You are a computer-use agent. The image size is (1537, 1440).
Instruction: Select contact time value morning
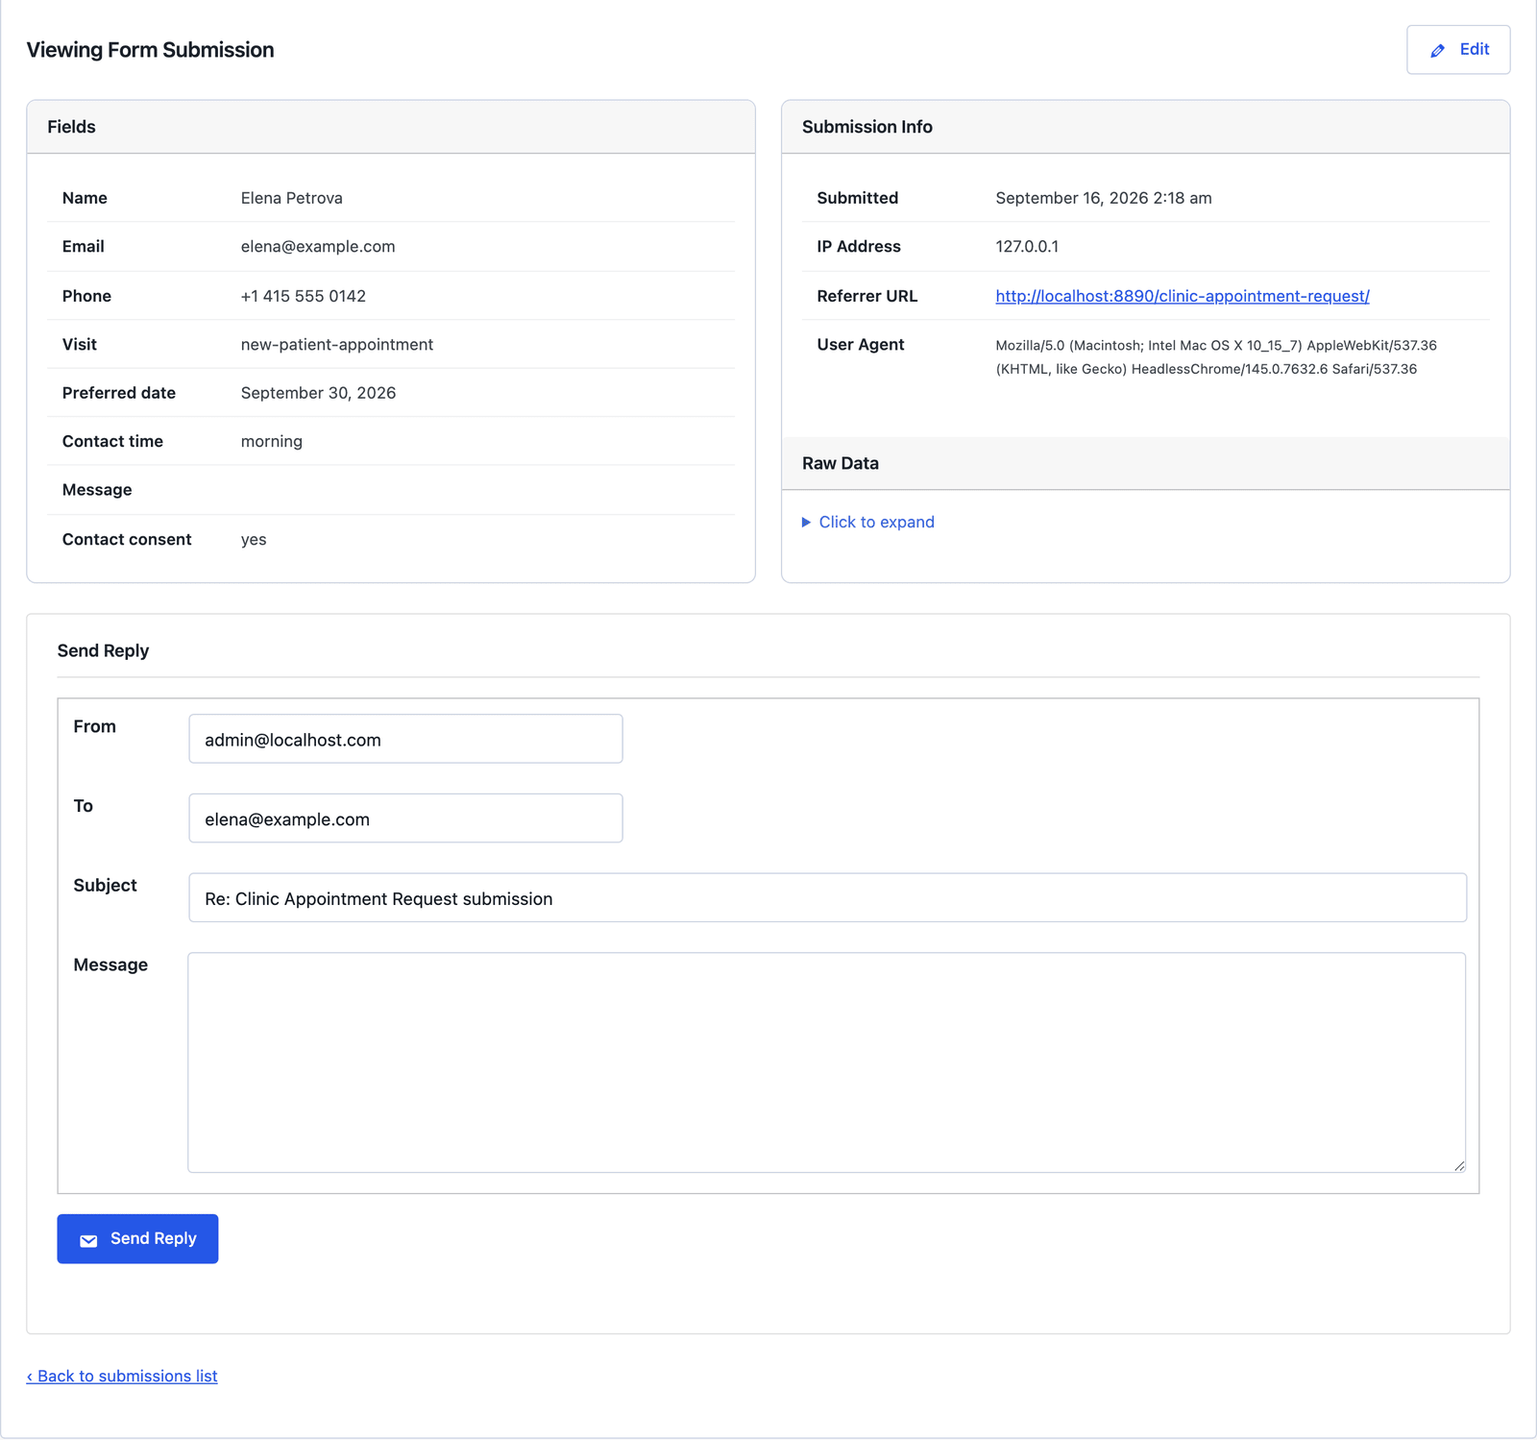coord(271,442)
